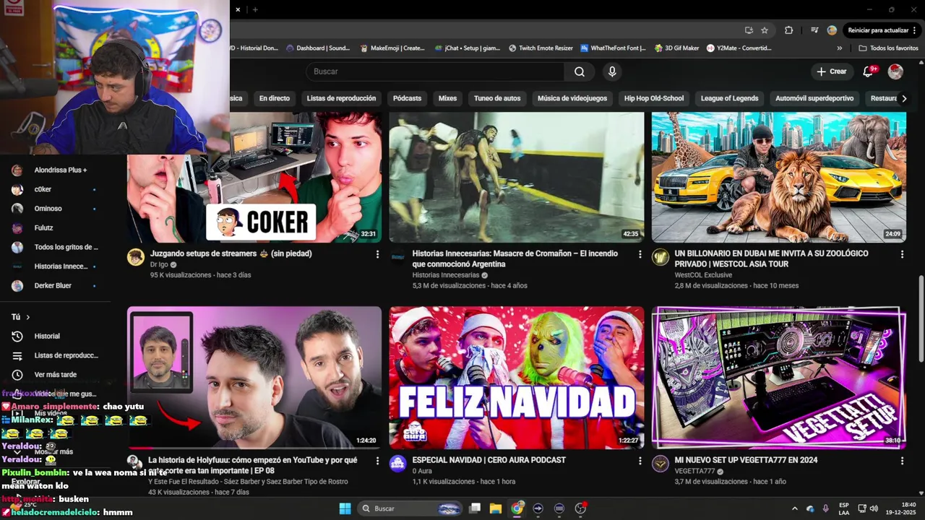Open the WhatTheFont bookmark
925x520 pixels.
click(613, 48)
